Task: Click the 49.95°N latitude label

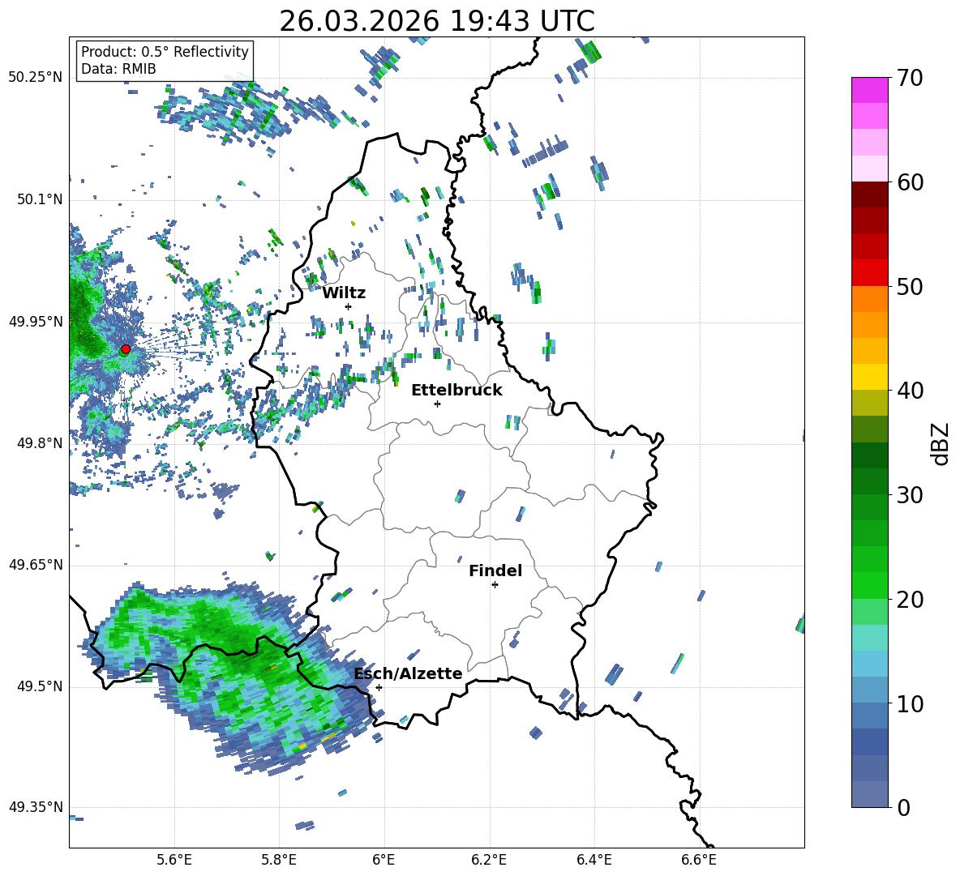Action: [36, 322]
